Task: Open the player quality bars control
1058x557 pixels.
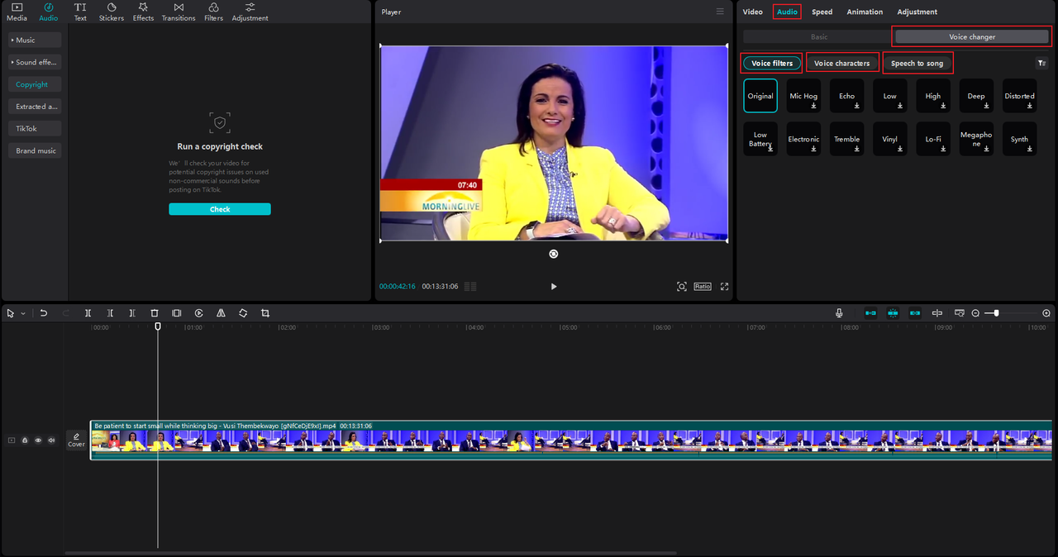Action: (x=470, y=286)
